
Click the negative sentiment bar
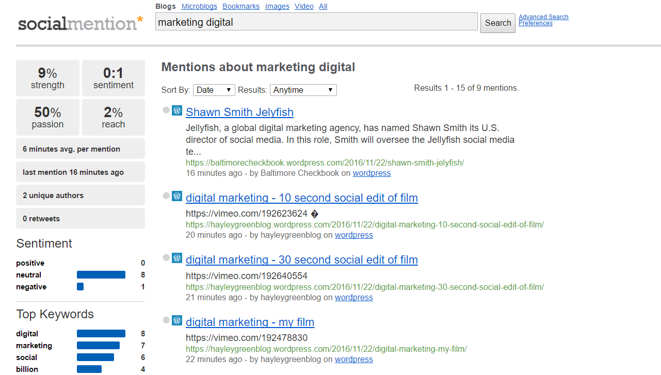[80, 287]
